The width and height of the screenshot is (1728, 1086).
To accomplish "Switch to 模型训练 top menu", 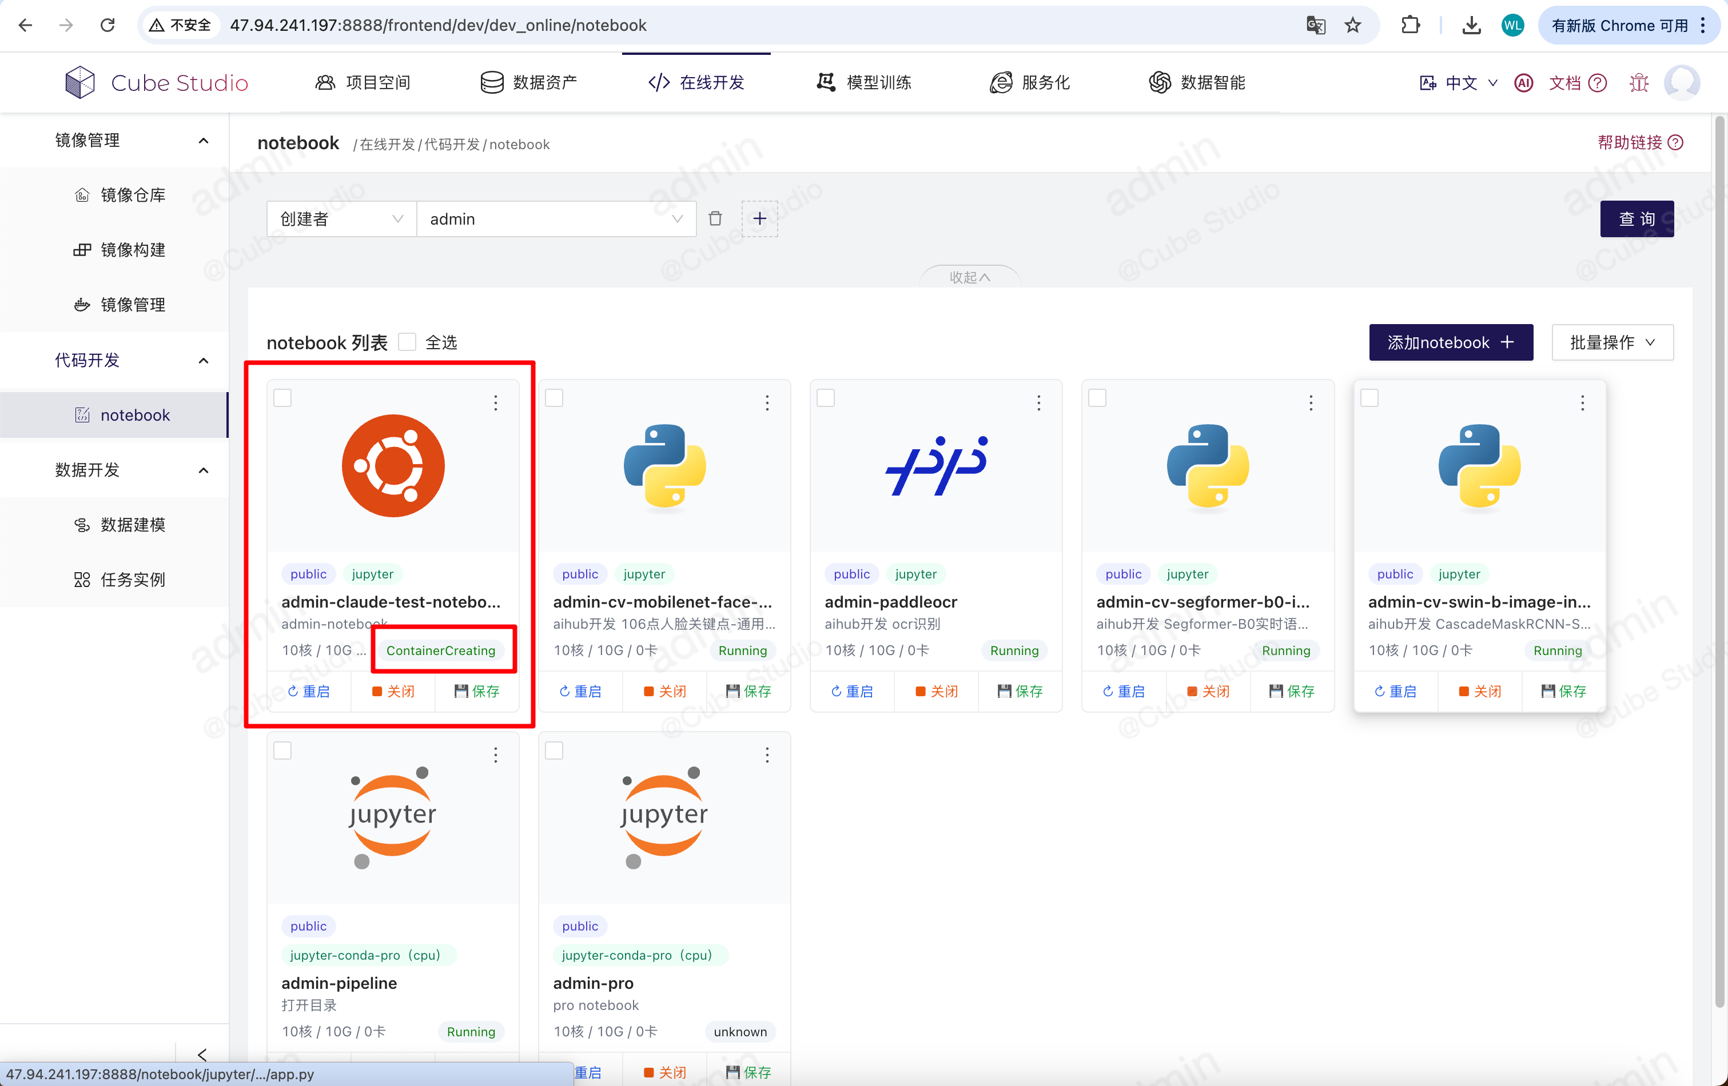I will 864,82.
